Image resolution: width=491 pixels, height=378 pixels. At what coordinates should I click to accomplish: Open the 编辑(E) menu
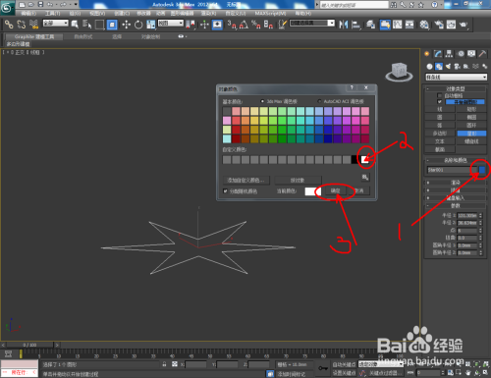(28, 13)
